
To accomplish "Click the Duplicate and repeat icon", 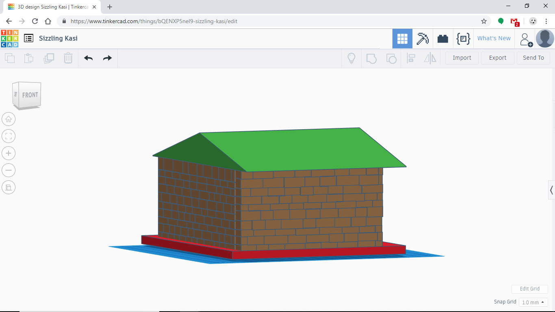I will tap(49, 58).
